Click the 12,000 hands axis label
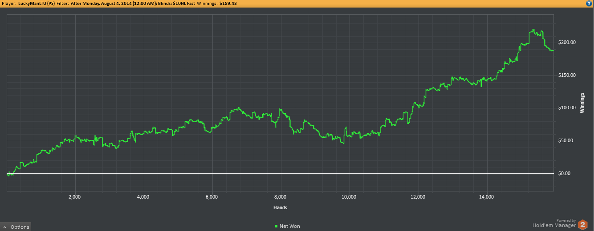This screenshot has height=231, width=594. (x=418, y=196)
